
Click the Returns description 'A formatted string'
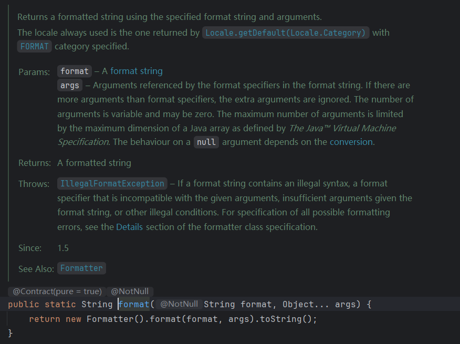[x=94, y=163]
